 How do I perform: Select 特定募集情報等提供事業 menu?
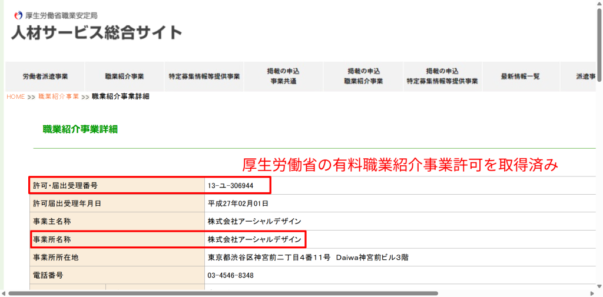tap(204, 76)
